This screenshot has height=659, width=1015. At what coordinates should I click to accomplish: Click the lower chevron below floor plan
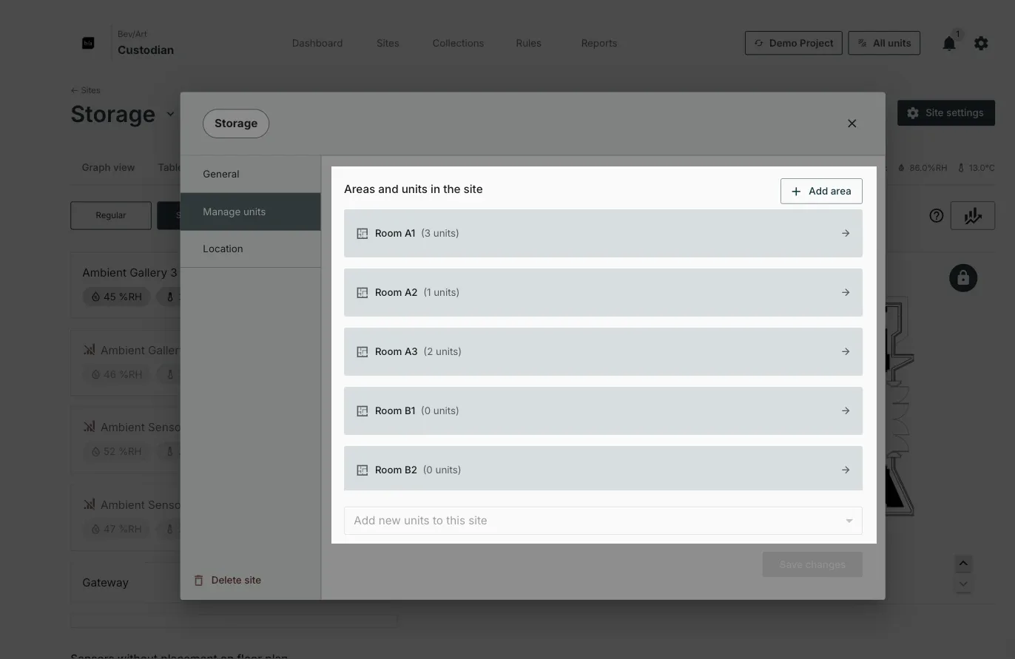(x=963, y=584)
